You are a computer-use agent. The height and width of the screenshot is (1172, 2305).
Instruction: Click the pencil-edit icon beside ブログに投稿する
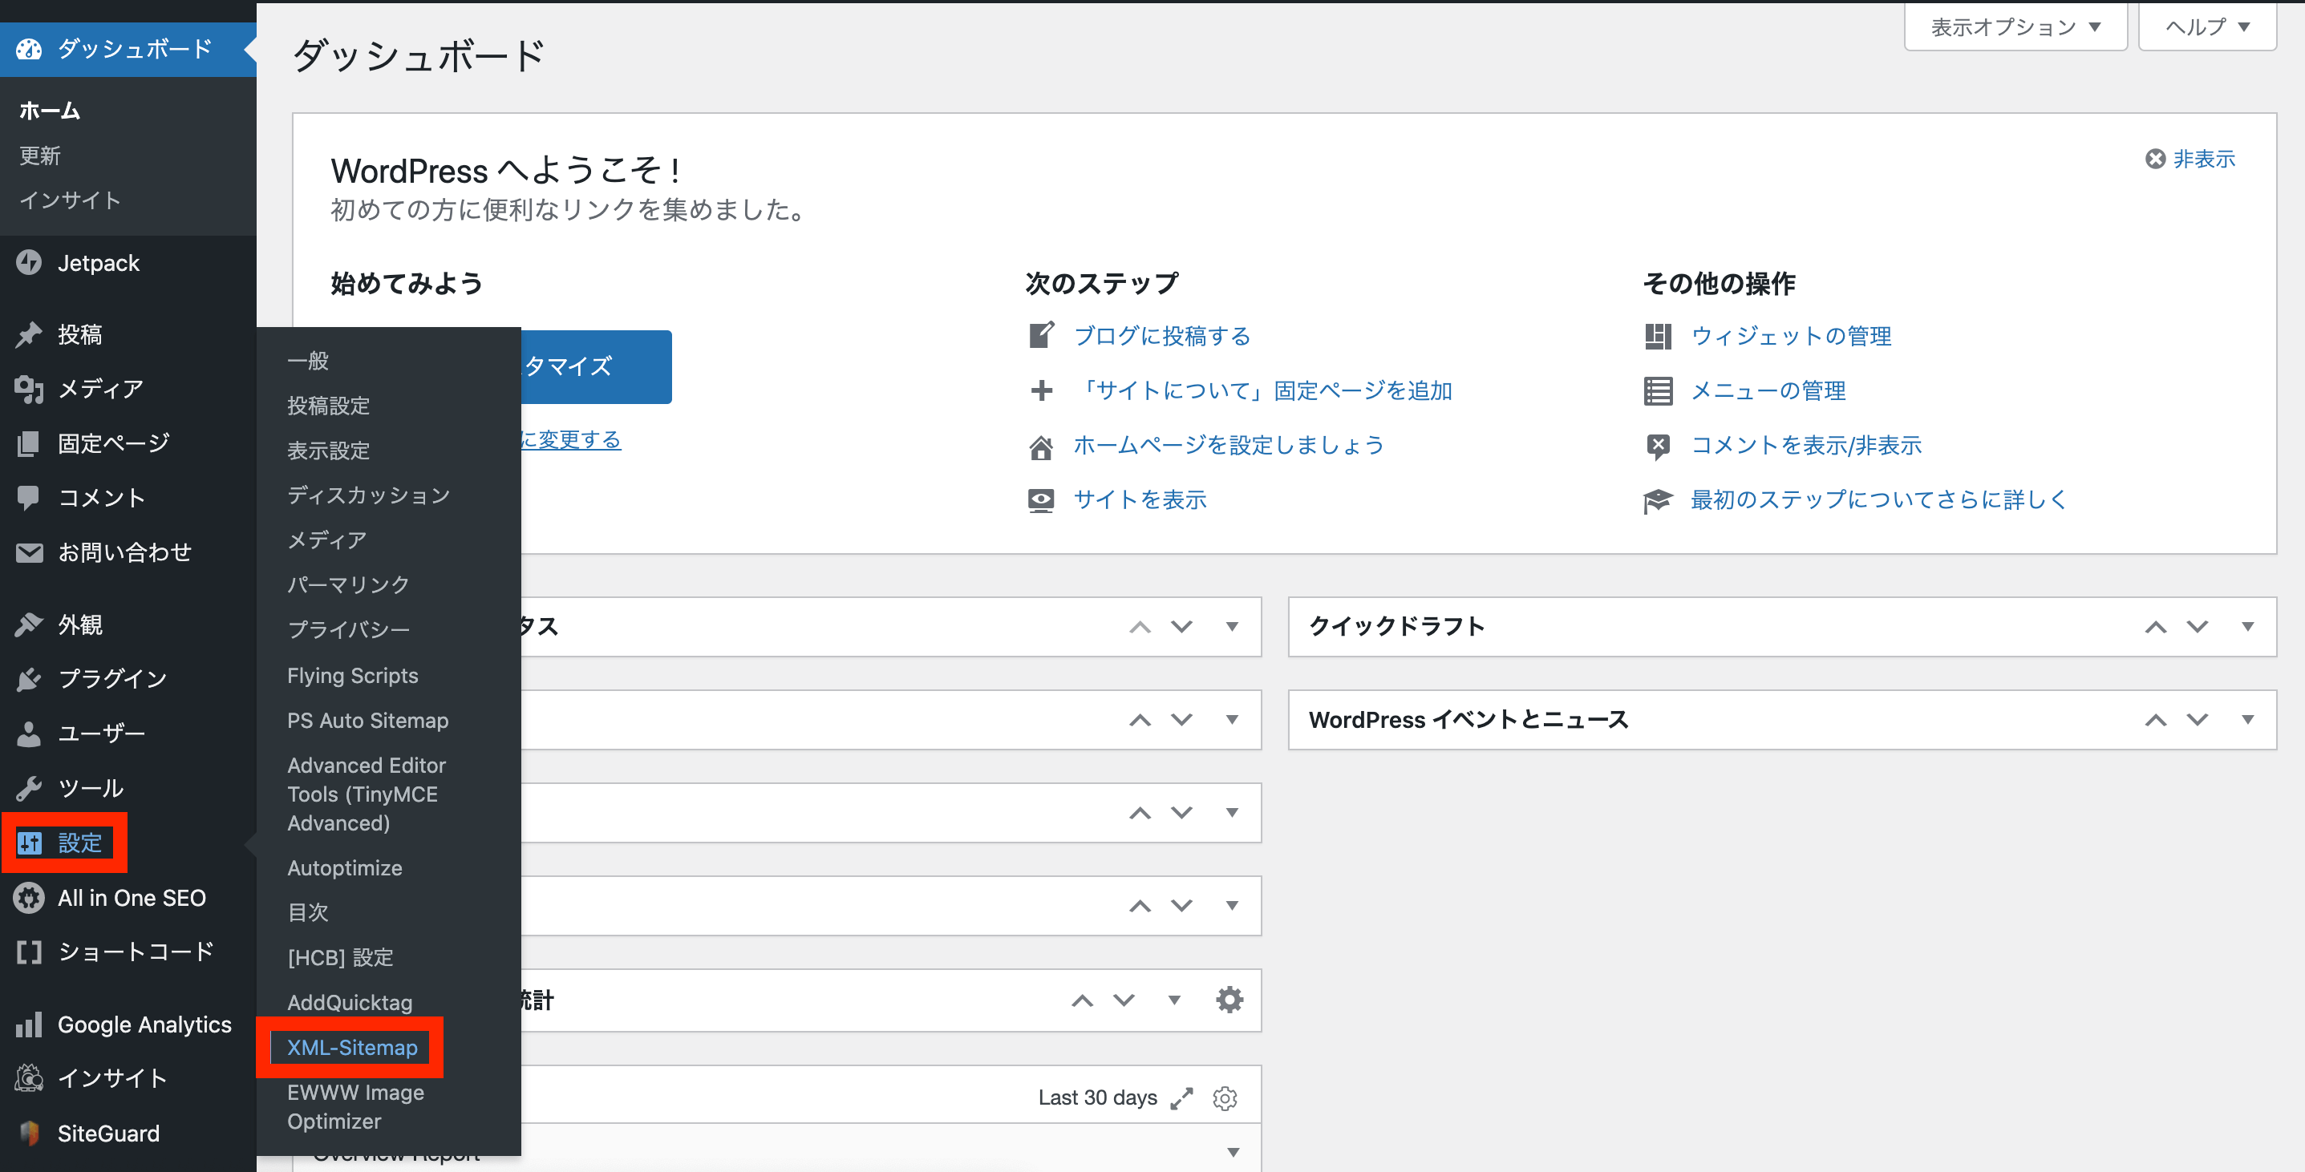(1041, 336)
